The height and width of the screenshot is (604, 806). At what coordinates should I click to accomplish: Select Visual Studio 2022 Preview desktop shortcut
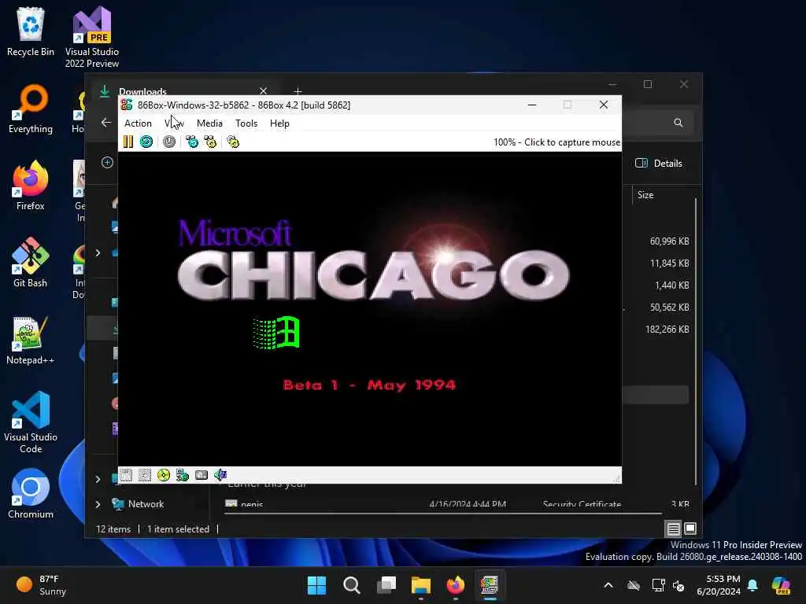[x=92, y=37]
